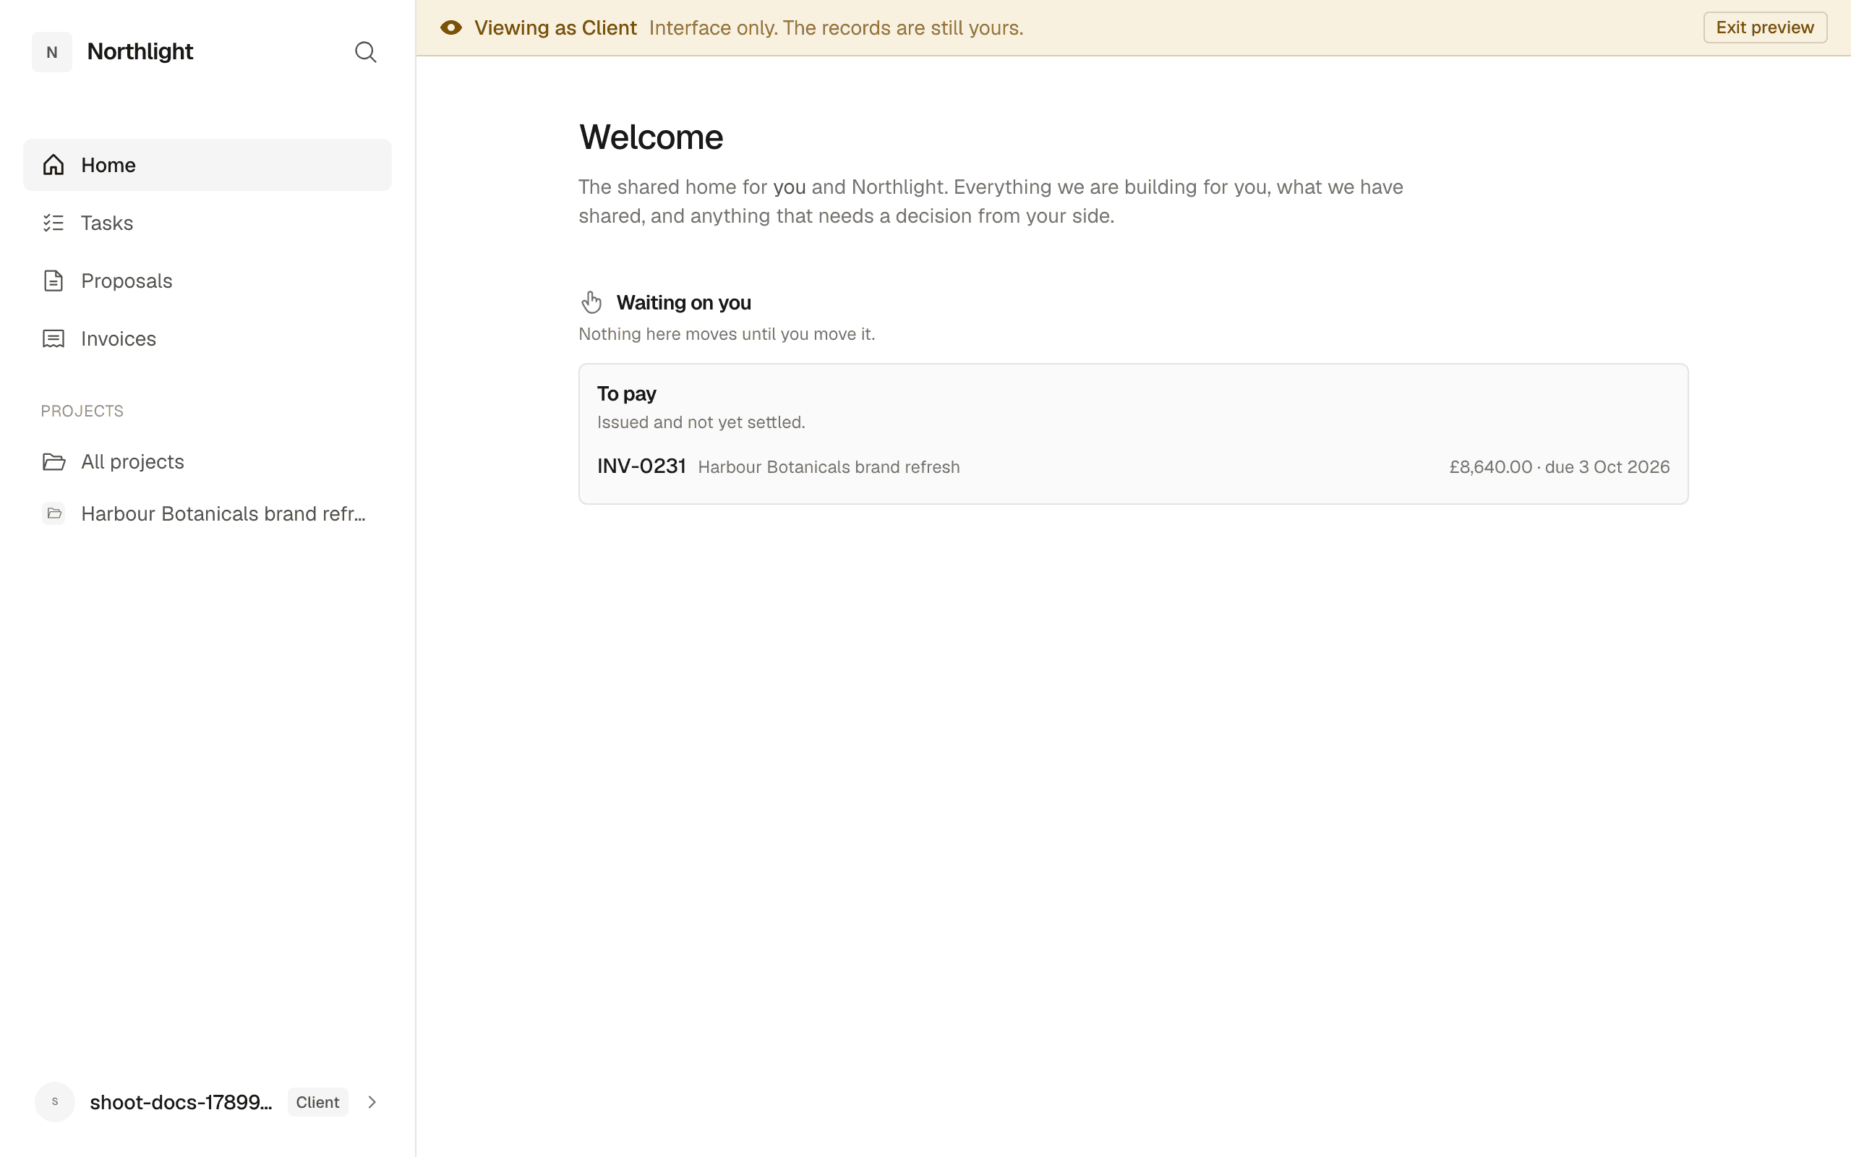Click the To pay card heading
The height and width of the screenshot is (1157, 1851).
626,393
